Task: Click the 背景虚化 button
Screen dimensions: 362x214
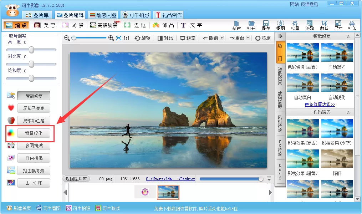Action: (x=34, y=133)
